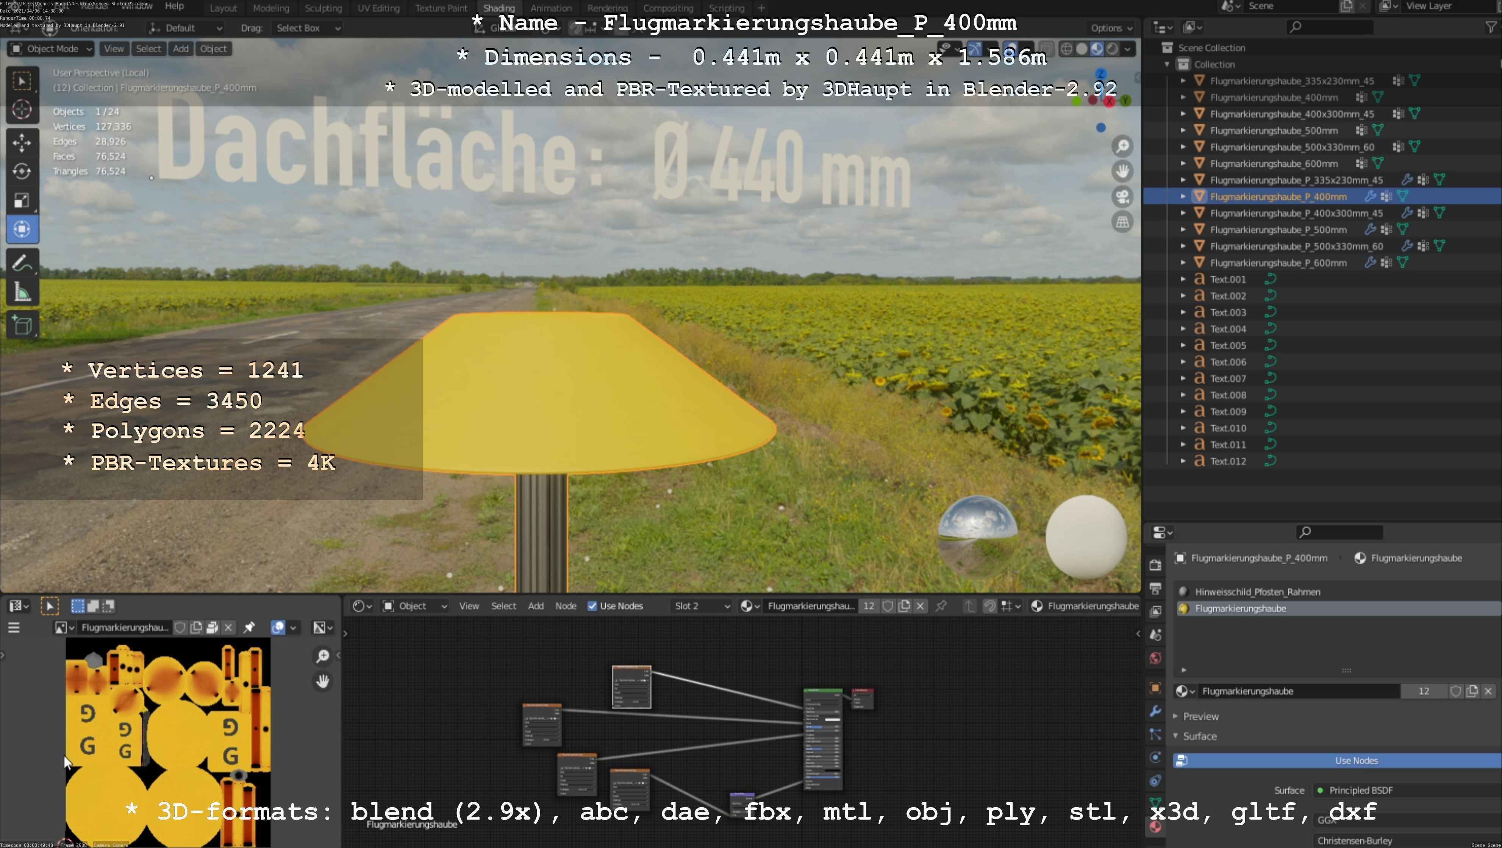Click the viewport zoom magnifier icon
The image size is (1502, 848).
tap(1122, 146)
